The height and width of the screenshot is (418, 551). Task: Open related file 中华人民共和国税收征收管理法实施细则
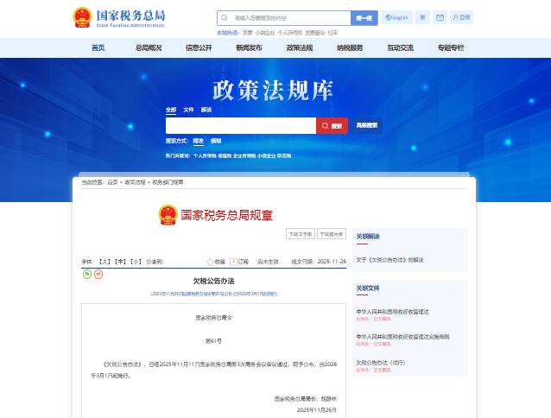pyautogui.click(x=402, y=337)
